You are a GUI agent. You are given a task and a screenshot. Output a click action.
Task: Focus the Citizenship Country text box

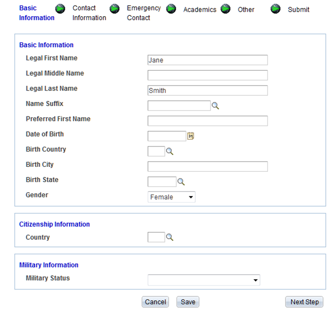tap(156, 237)
